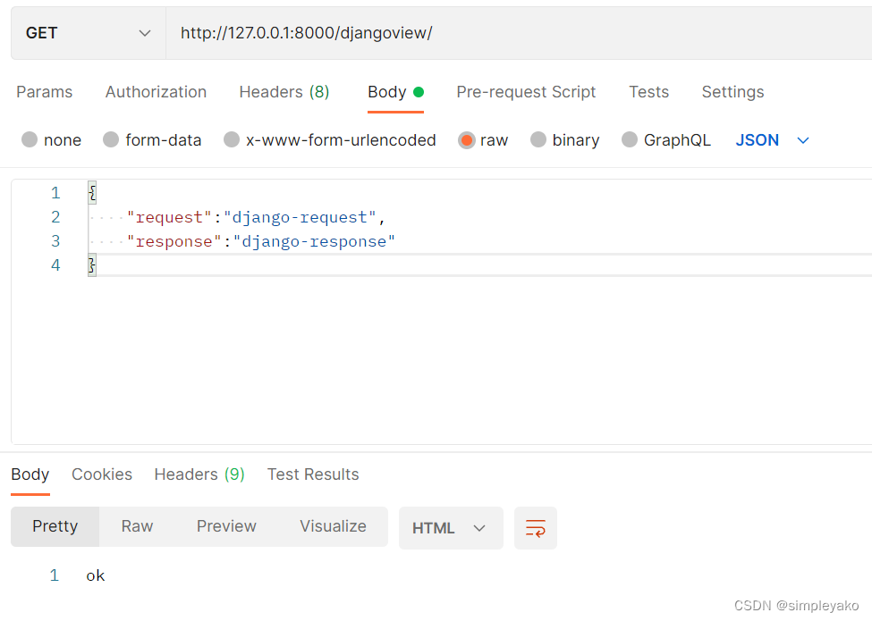Open the Authorization tab
This screenshot has width=872, height=621.
pos(156,92)
